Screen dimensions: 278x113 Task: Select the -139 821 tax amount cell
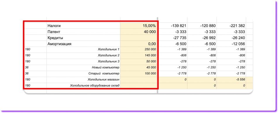tap(173, 26)
